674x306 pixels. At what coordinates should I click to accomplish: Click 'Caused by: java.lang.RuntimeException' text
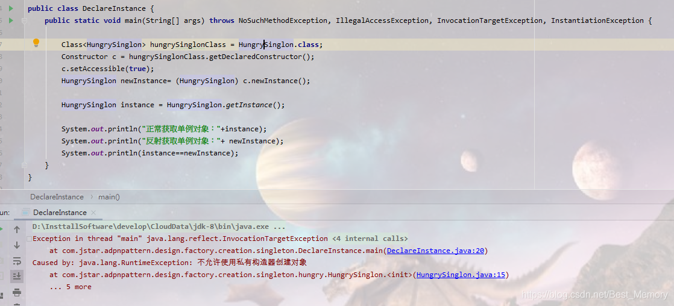[x=113, y=263]
